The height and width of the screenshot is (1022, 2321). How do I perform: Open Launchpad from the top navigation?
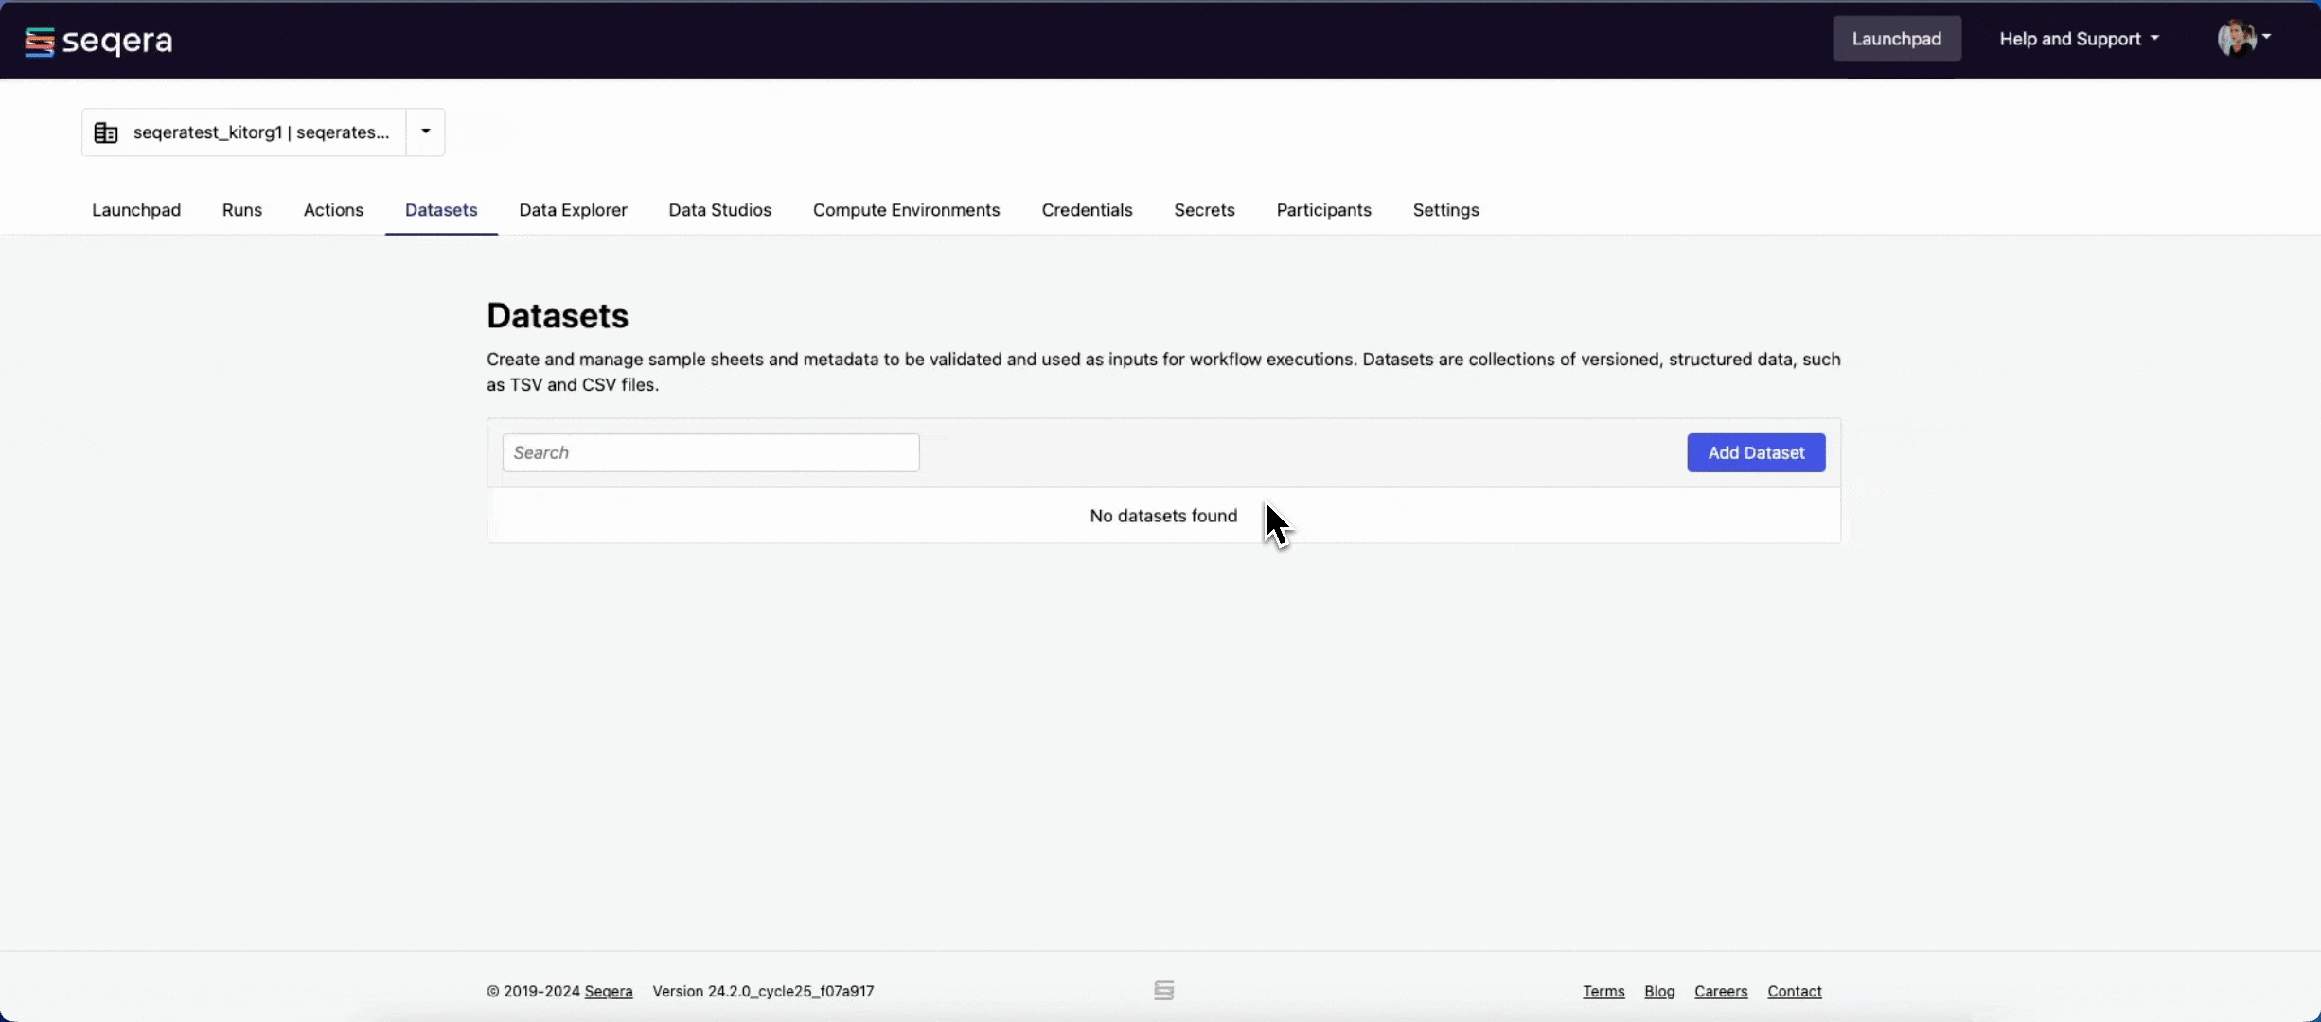tap(1897, 39)
